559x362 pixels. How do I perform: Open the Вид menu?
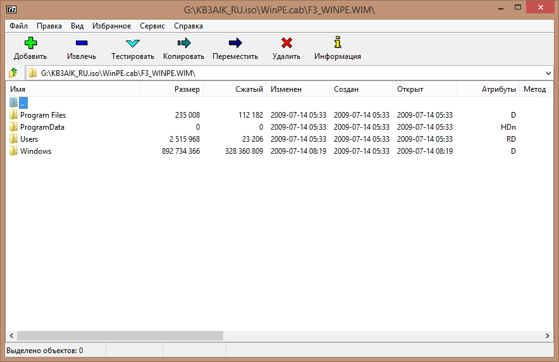point(77,26)
